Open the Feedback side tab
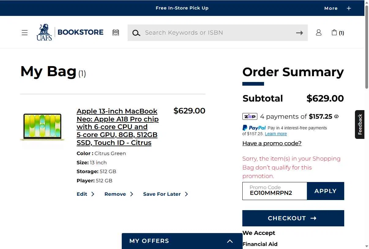 360,124
